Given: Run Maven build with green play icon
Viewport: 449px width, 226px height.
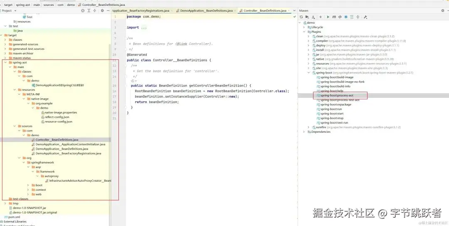Looking at the screenshot, I should (x=328, y=17).
